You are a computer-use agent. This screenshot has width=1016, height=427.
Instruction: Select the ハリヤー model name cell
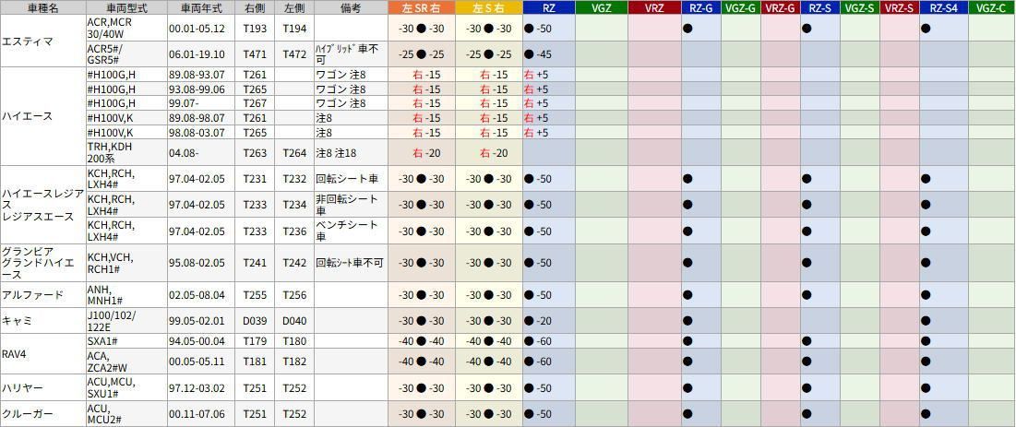coord(42,387)
